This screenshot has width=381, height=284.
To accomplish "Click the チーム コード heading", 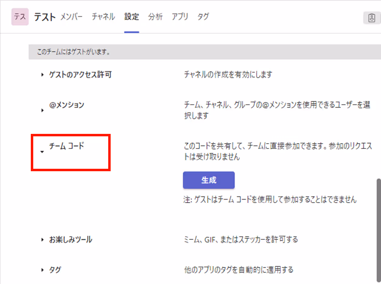I will [66, 146].
